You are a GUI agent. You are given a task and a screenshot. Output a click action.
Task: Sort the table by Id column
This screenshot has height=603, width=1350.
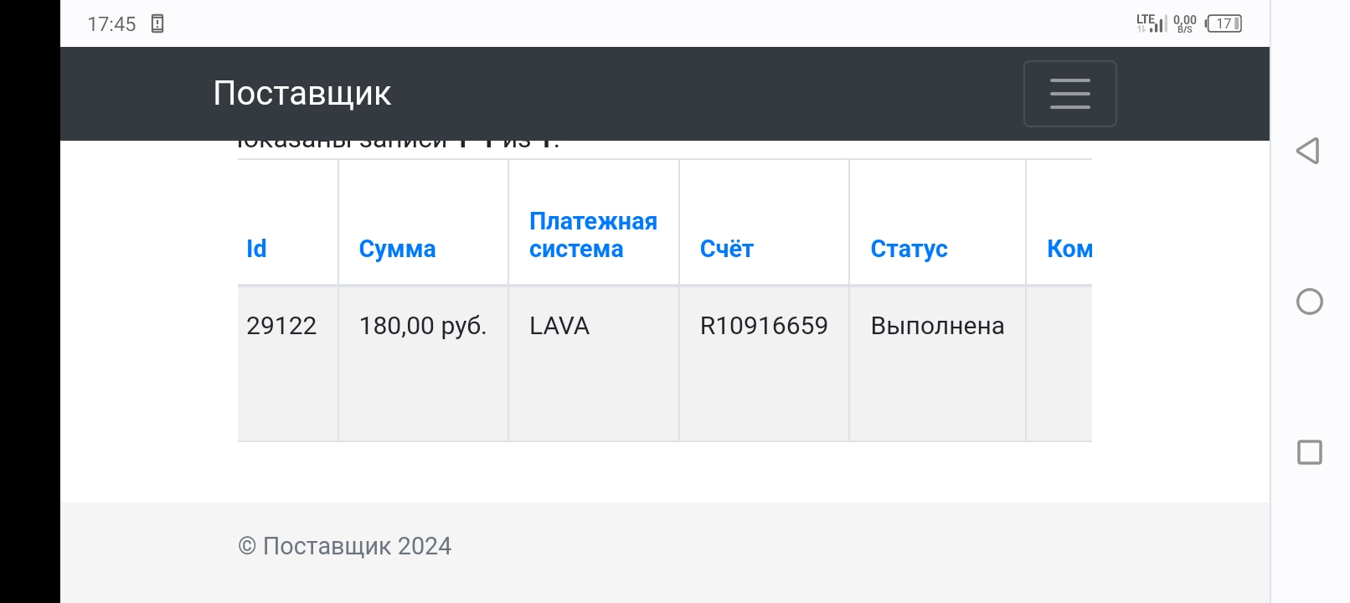tap(256, 249)
